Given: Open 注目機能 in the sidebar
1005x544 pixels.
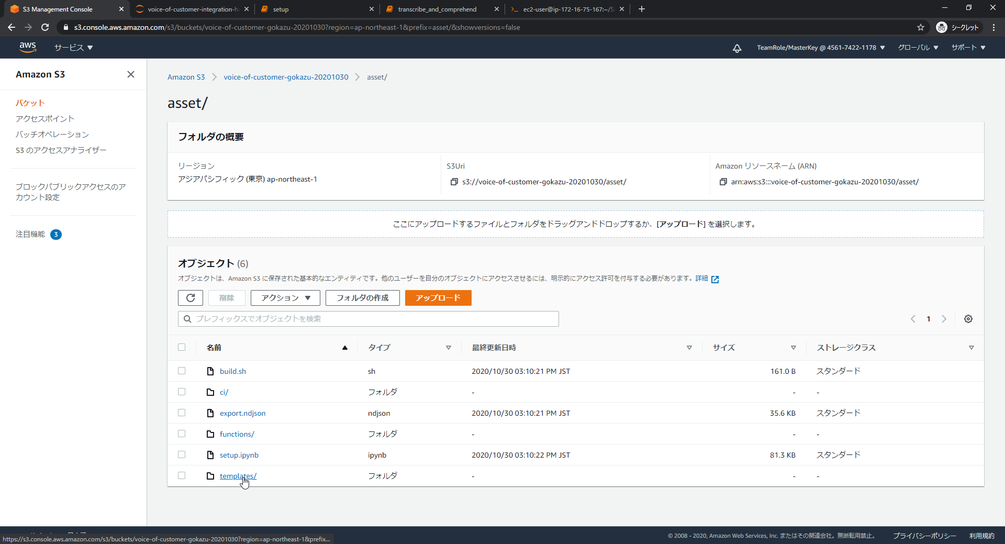Looking at the screenshot, I should pos(30,234).
